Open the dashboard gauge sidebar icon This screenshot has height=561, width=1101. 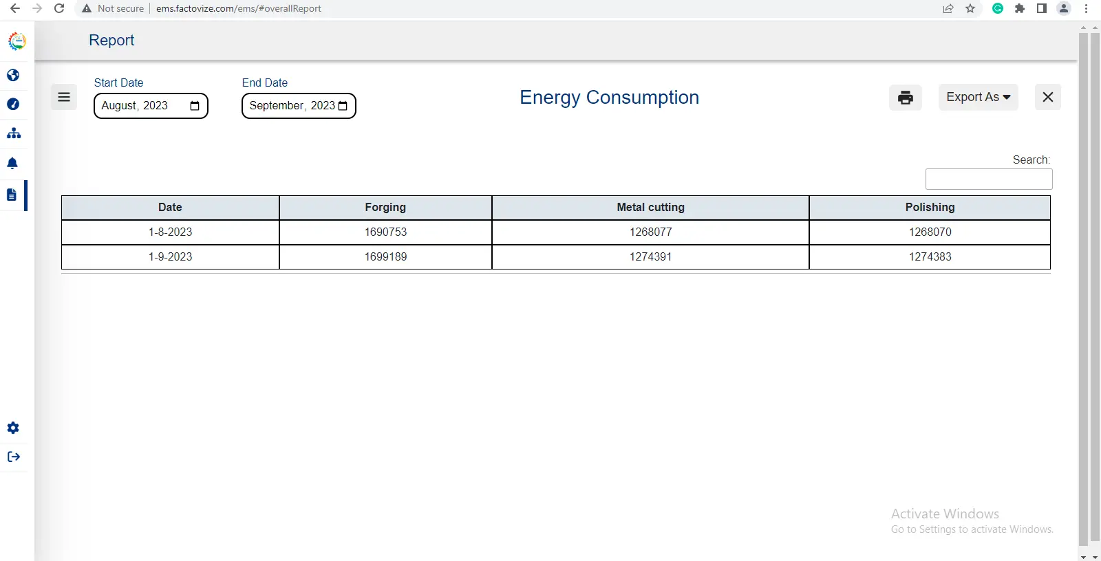13,104
